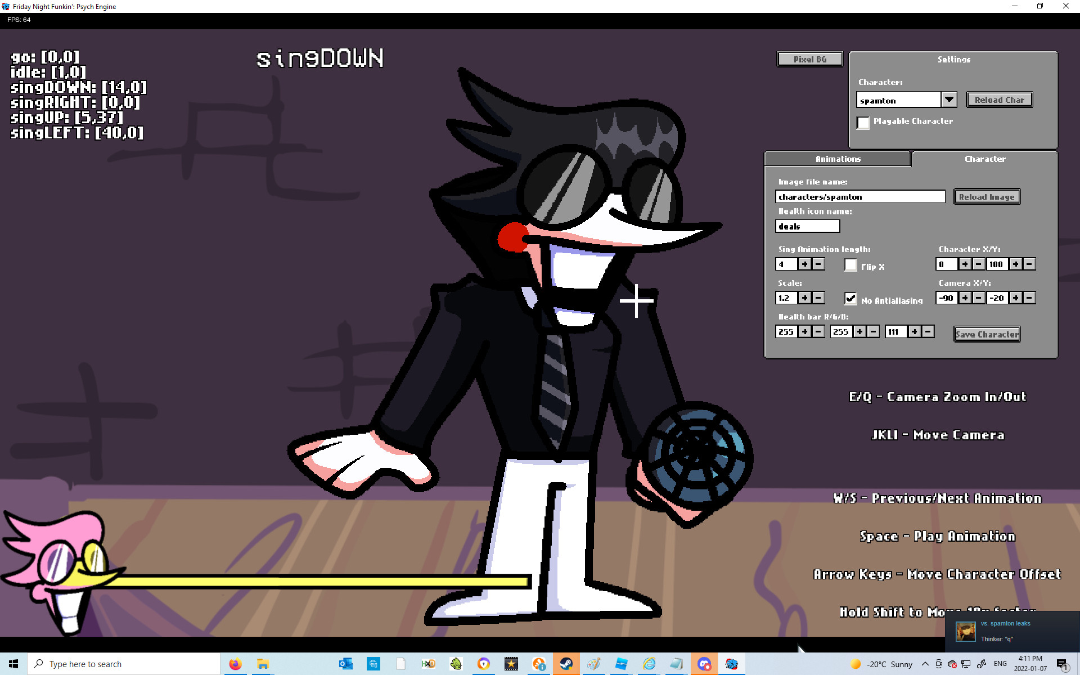
Task: Open Outlook from the taskbar
Action: pyautogui.click(x=345, y=664)
